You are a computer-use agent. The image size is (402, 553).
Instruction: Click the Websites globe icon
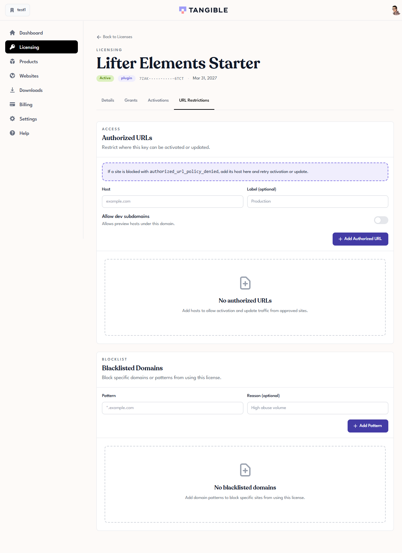[x=12, y=76]
